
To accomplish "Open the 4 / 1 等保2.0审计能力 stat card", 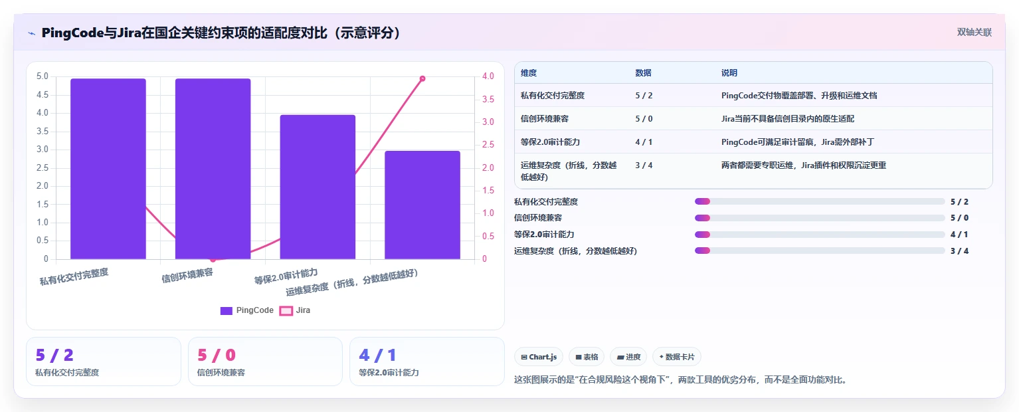I will 427,361.
